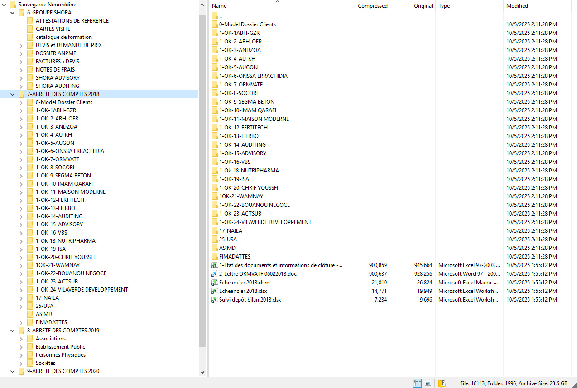Screen dimensions: 577x388
Task: Switch to the details list view icon
Action: tap(417, 383)
